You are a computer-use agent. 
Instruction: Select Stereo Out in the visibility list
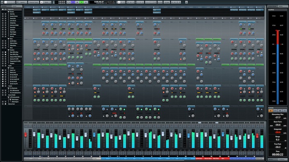pyautogui.click(x=12, y=104)
